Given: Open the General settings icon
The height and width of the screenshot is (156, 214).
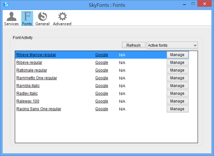Looking at the screenshot, I should pyautogui.click(x=42, y=19).
